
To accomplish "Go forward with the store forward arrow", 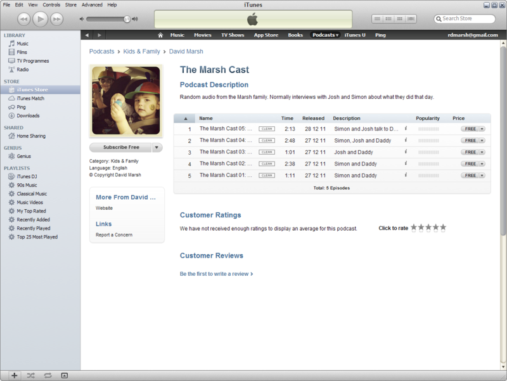I will (99, 35).
